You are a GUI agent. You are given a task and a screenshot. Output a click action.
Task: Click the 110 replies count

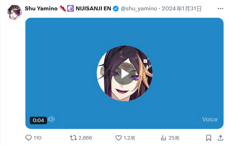coord(37,138)
